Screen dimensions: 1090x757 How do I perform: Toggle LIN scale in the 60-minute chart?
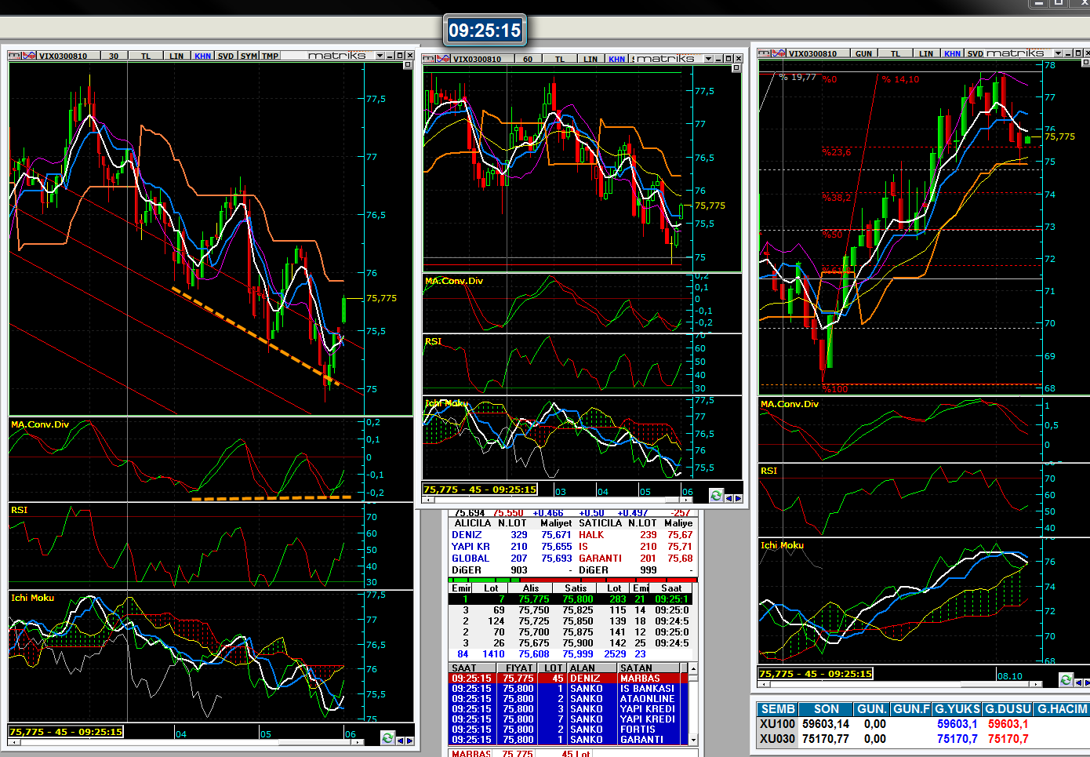pos(590,59)
